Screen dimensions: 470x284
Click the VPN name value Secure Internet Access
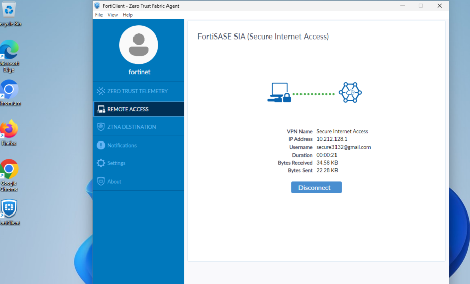(342, 131)
